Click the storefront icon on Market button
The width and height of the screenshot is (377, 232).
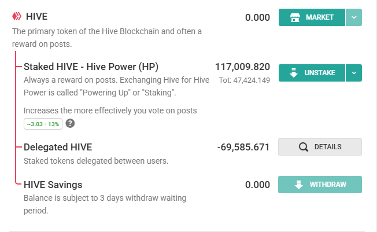(295, 17)
